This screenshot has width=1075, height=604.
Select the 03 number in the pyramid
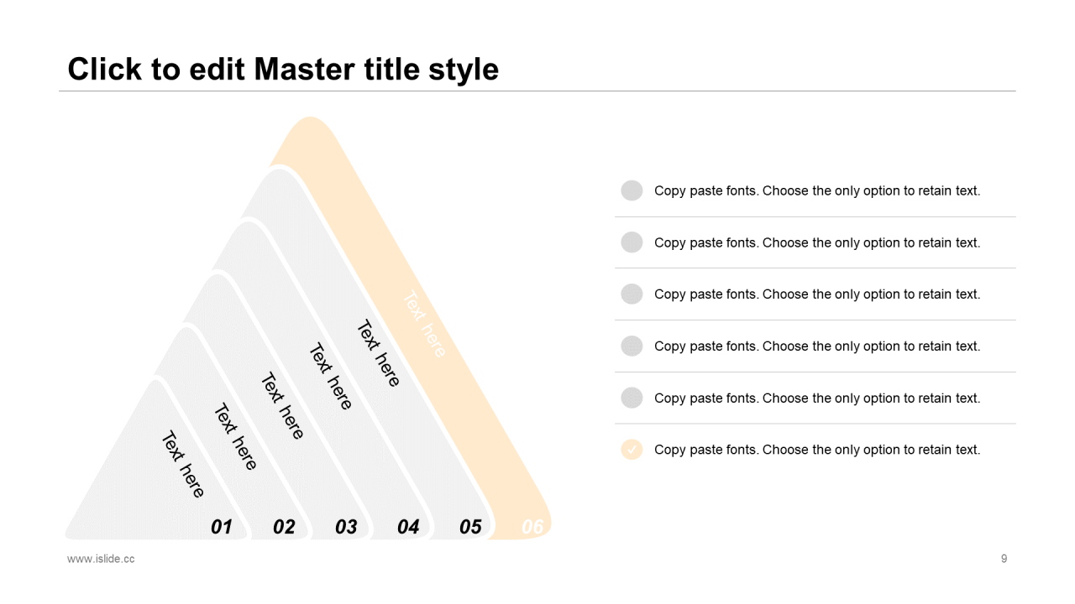pos(346,527)
